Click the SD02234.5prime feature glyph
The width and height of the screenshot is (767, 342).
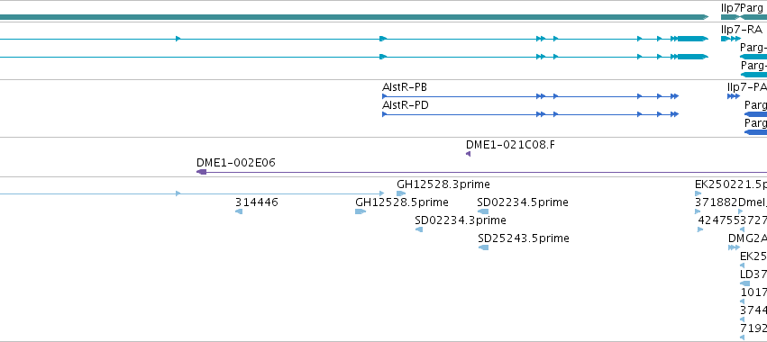coord(483,211)
